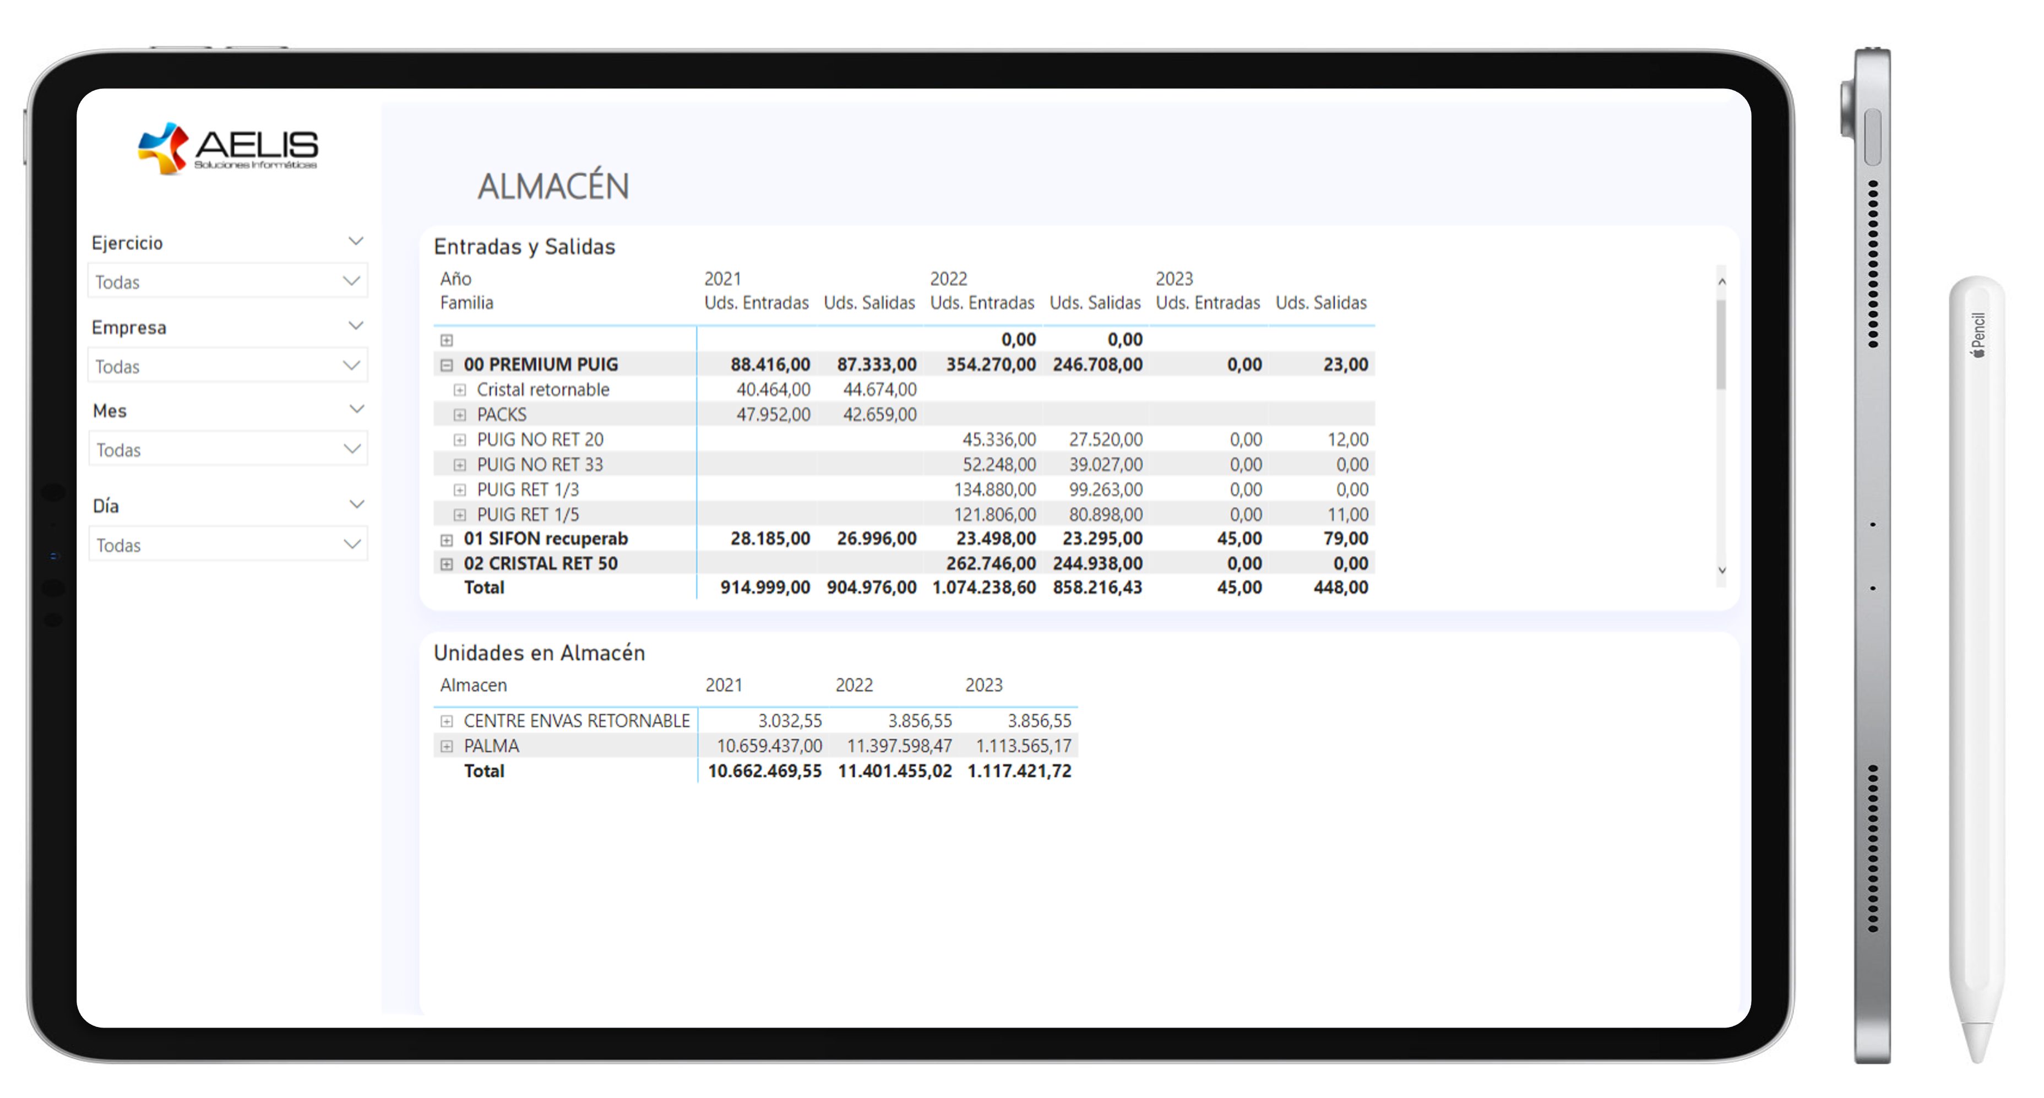Viewport: 2044px width, 1098px height.
Task: Open the Empresa Todas dropdown
Action: (228, 366)
